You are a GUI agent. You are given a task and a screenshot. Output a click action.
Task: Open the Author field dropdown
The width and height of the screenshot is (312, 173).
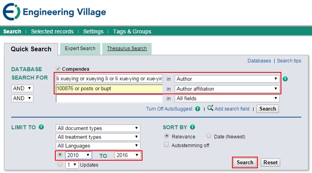pos(227,79)
